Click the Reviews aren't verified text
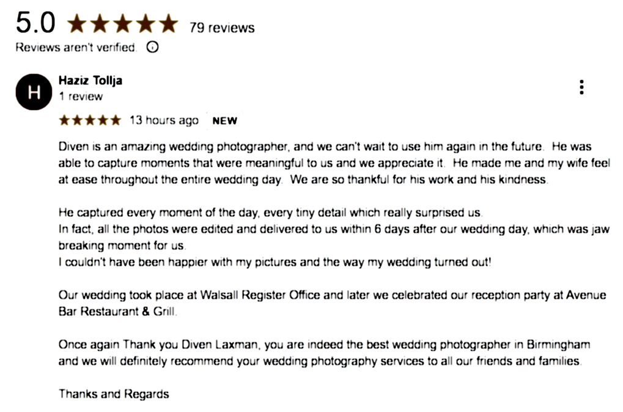Screen dimensions: 623x412 point(76,47)
